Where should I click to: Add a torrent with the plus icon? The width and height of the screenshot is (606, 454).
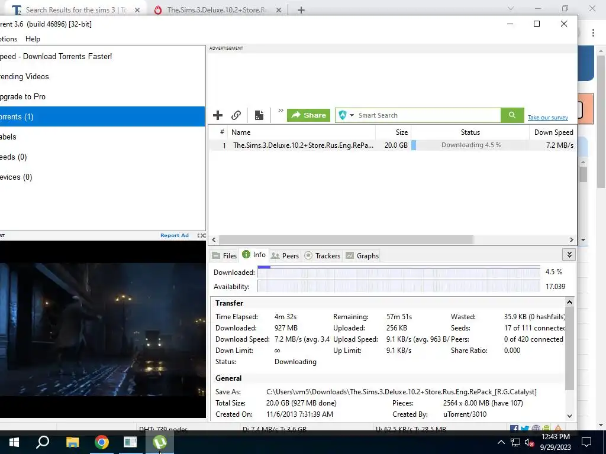[218, 115]
